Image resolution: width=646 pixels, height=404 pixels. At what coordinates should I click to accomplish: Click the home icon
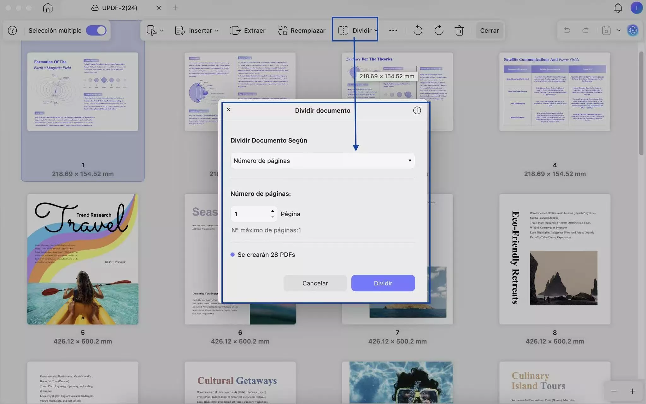[48, 8]
